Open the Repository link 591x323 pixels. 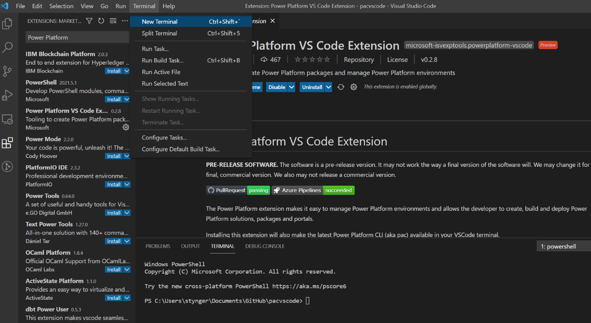358,60
